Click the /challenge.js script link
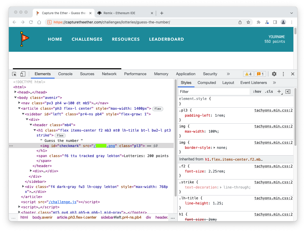The image size is (306, 232). tap(63, 202)
